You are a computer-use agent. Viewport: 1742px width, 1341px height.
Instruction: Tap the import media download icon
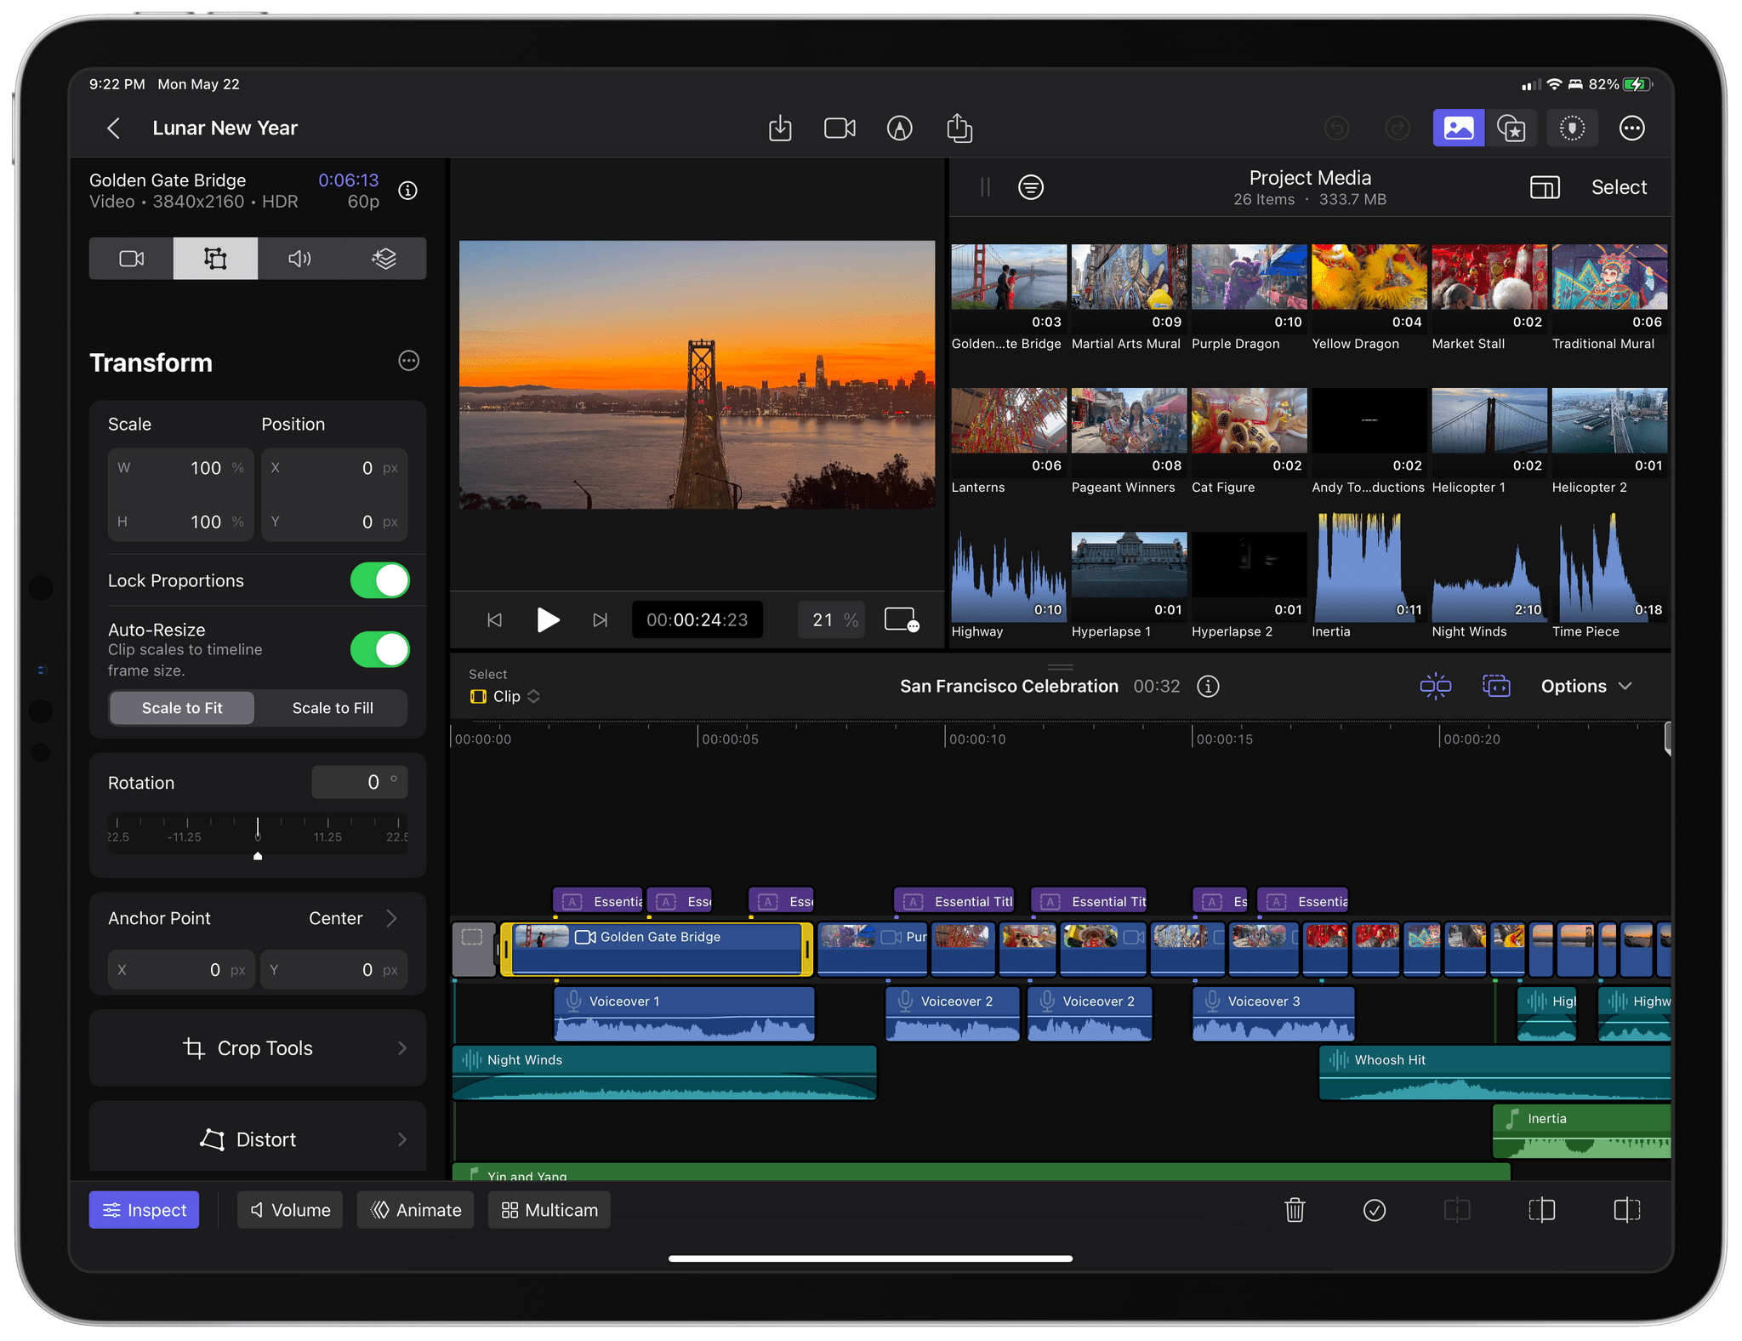point(780,128)
